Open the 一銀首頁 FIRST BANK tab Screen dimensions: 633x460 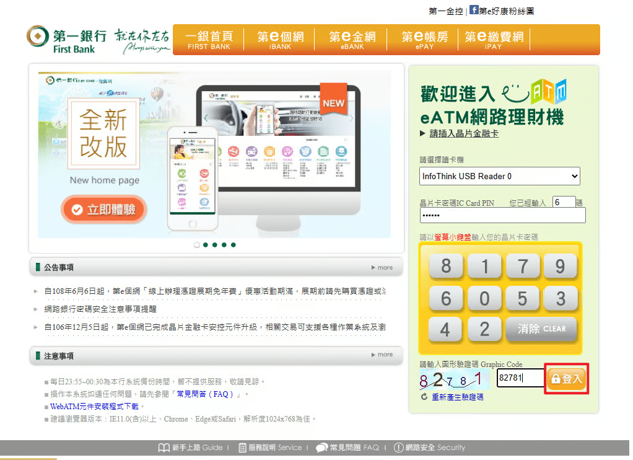[209, 40]
